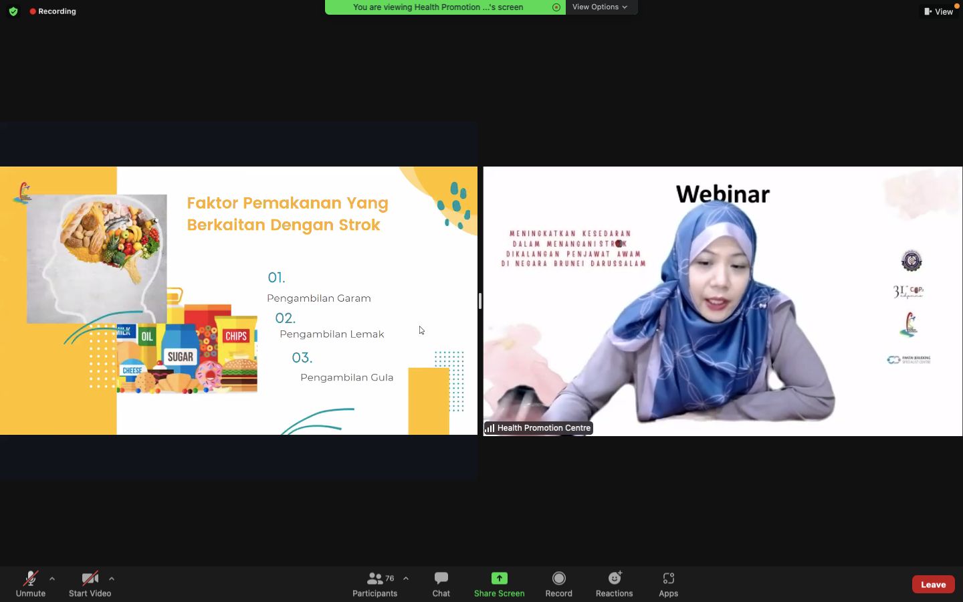Open the Reactions menu

coord(614,584)
